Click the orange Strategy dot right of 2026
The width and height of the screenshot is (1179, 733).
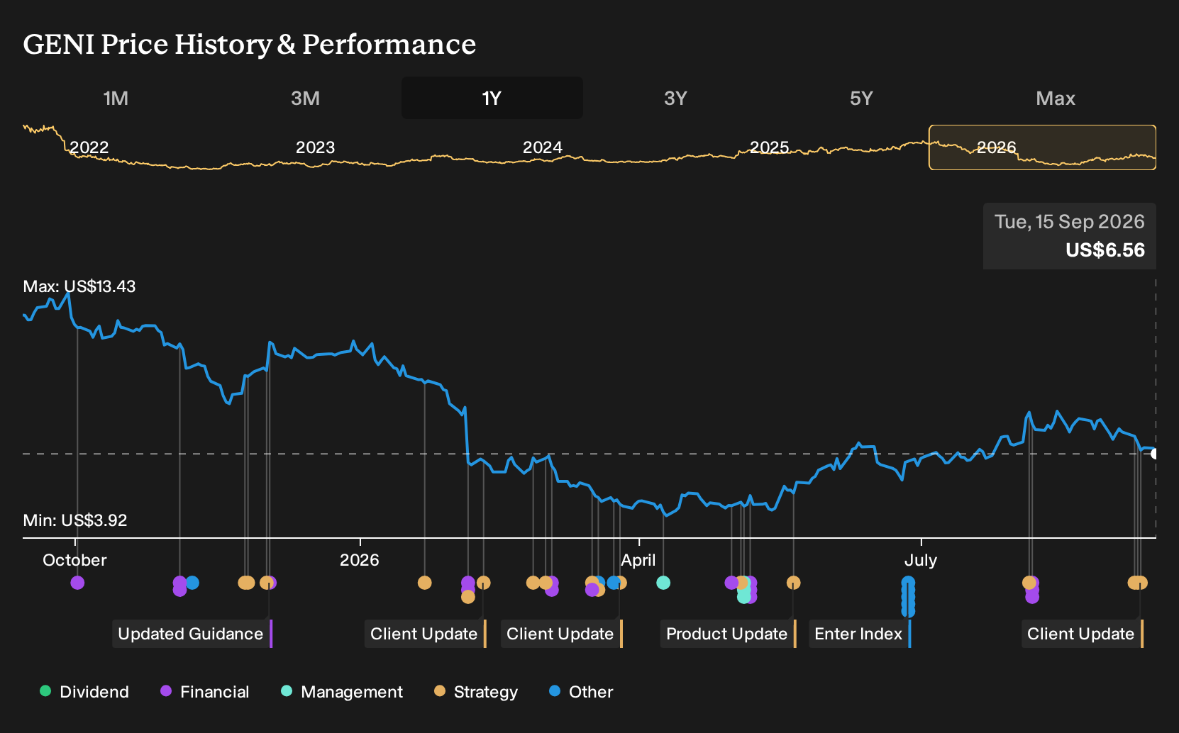tap(424, 583)
